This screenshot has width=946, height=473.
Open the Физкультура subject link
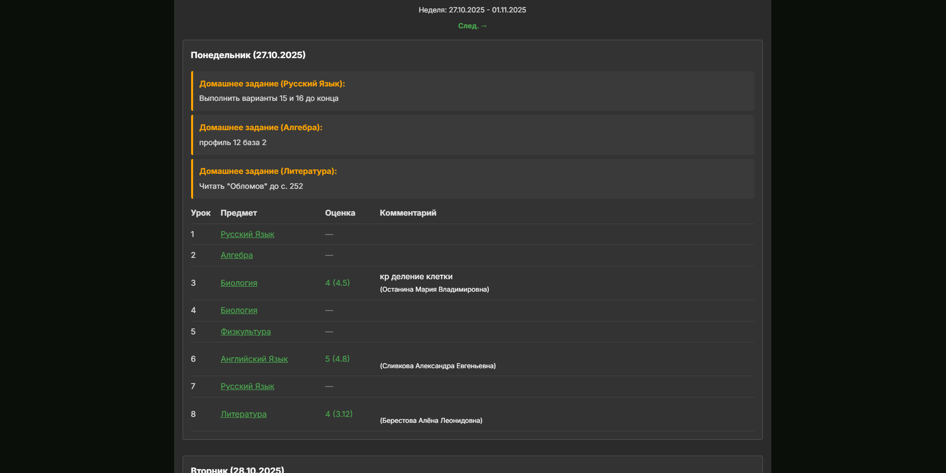pyautogui.click(x=245, y=331)
